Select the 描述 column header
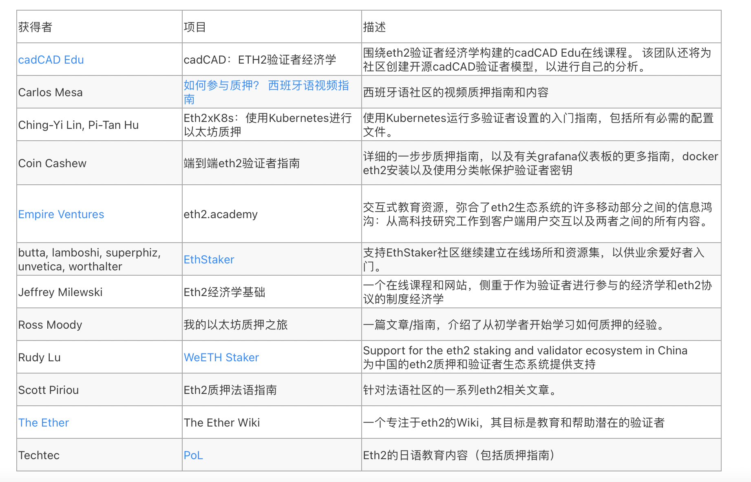 [374, 27]
